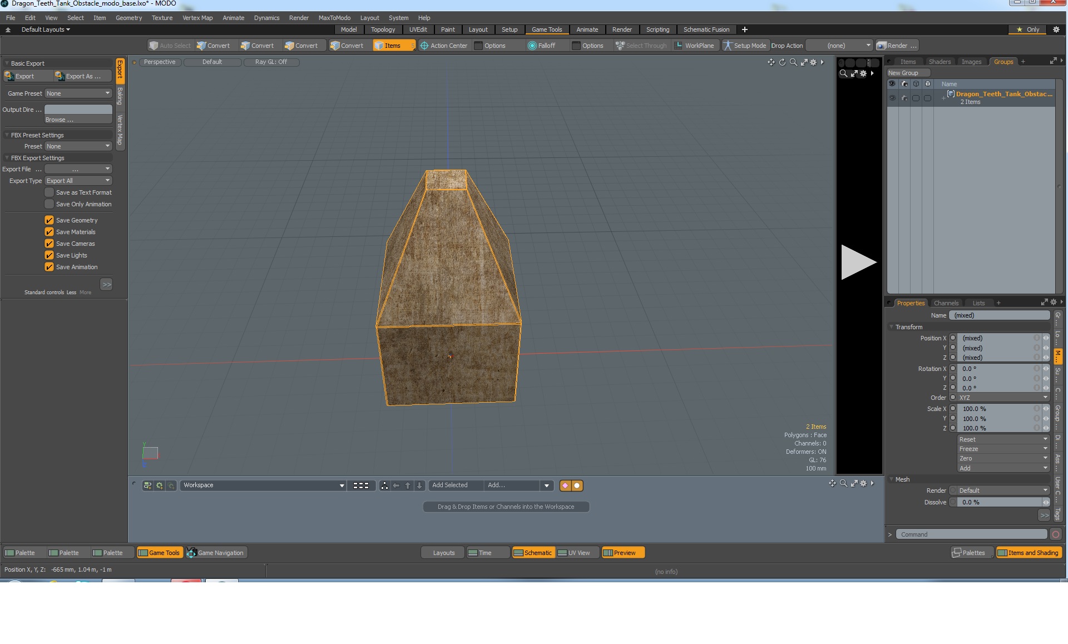Toggle visibility eye for Dragon_Teeth group
Viewport: 1068px width, 644px height.
pyautogui.click(x=892, y=98)
